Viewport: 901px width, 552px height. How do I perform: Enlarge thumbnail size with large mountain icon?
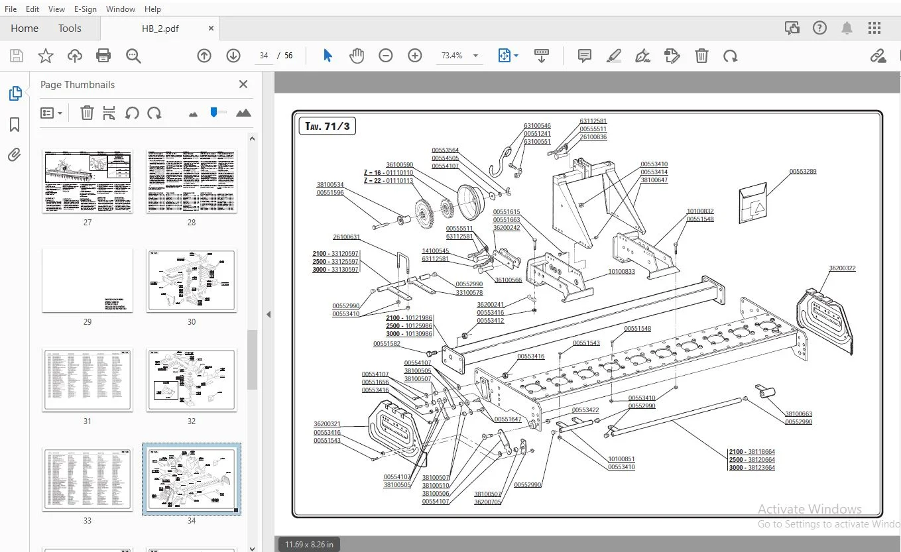[243, 113]
